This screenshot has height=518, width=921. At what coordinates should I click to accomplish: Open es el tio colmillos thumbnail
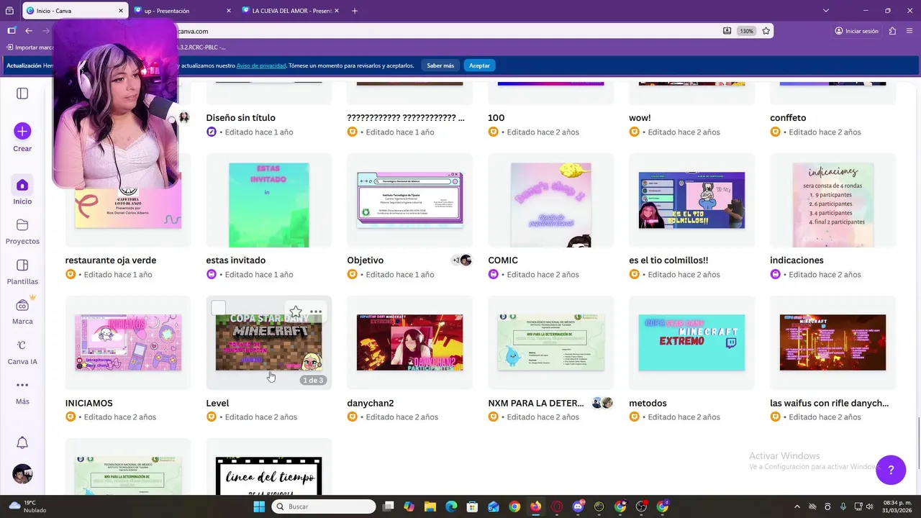click(692, 200)
